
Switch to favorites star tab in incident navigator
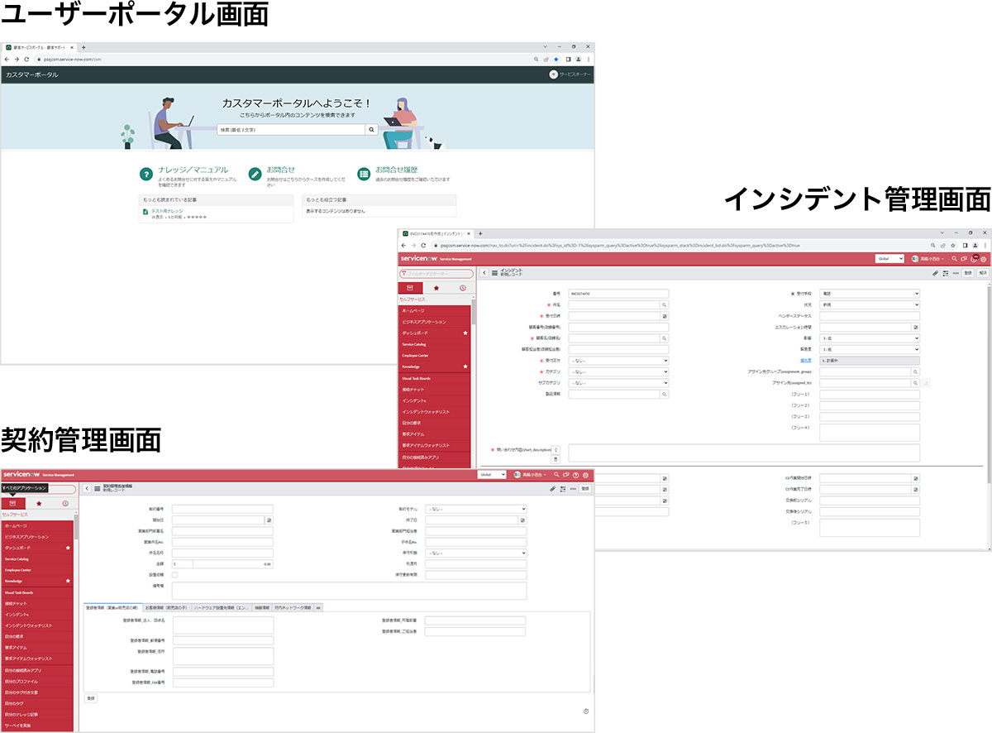click(436, 287)
